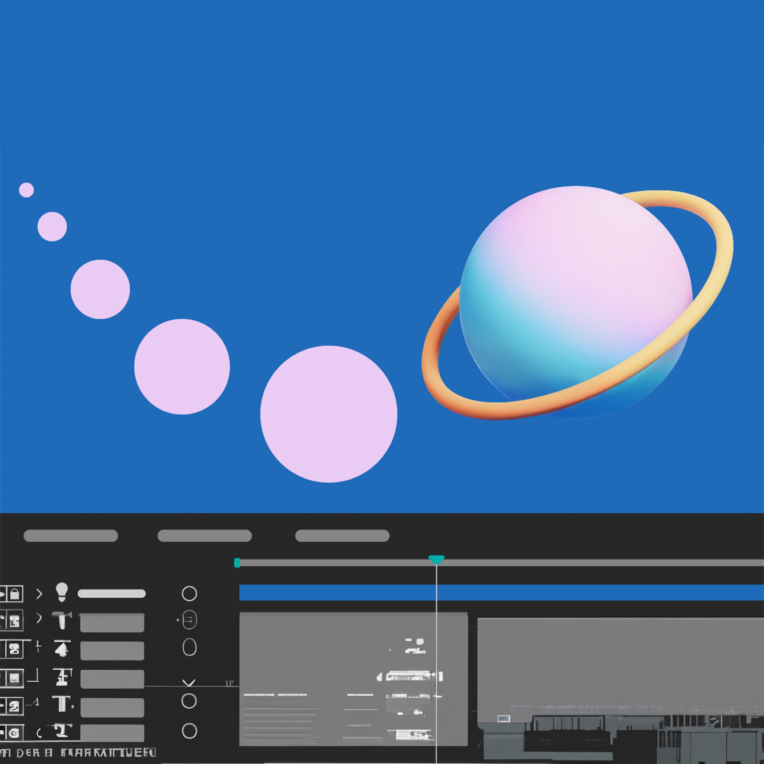Viewport: 764px width, 764px height.
Task: Toggle the circle switch on the first layer
Action: click(189, 594)
